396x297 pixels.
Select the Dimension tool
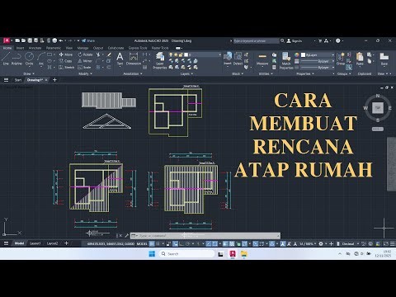(x=134, y=59)
